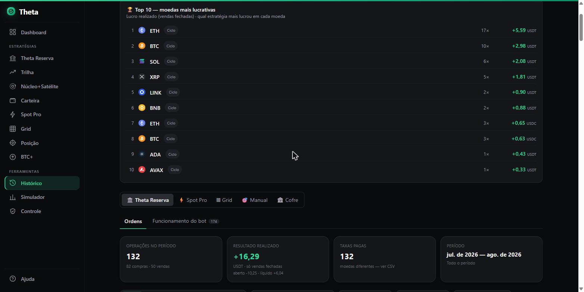The width and height of the screenshot is (584, 292).
Task: Click the SOL coin icon
Action: point(142,61)
